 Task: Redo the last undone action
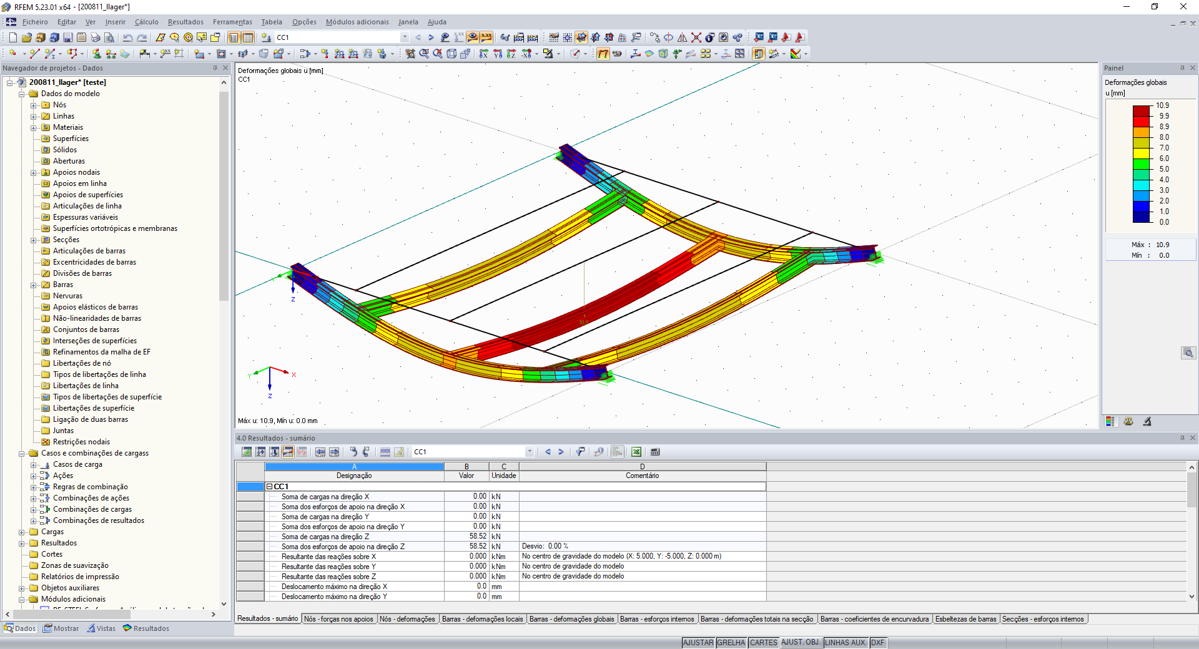[142, 37]
